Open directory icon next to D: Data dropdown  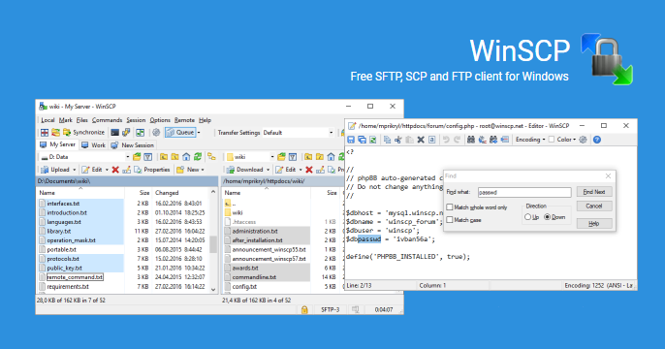tap(137, 157)
